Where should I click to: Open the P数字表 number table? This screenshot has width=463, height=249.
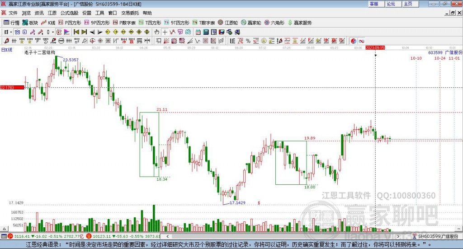click(x=124, y=23)
